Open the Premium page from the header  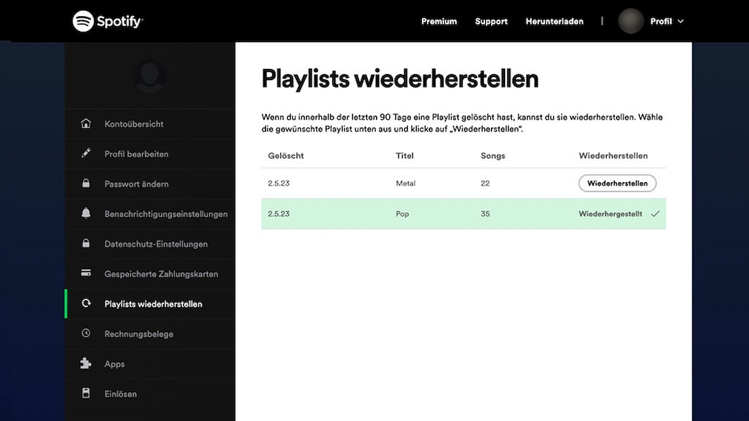click(439, 21)
